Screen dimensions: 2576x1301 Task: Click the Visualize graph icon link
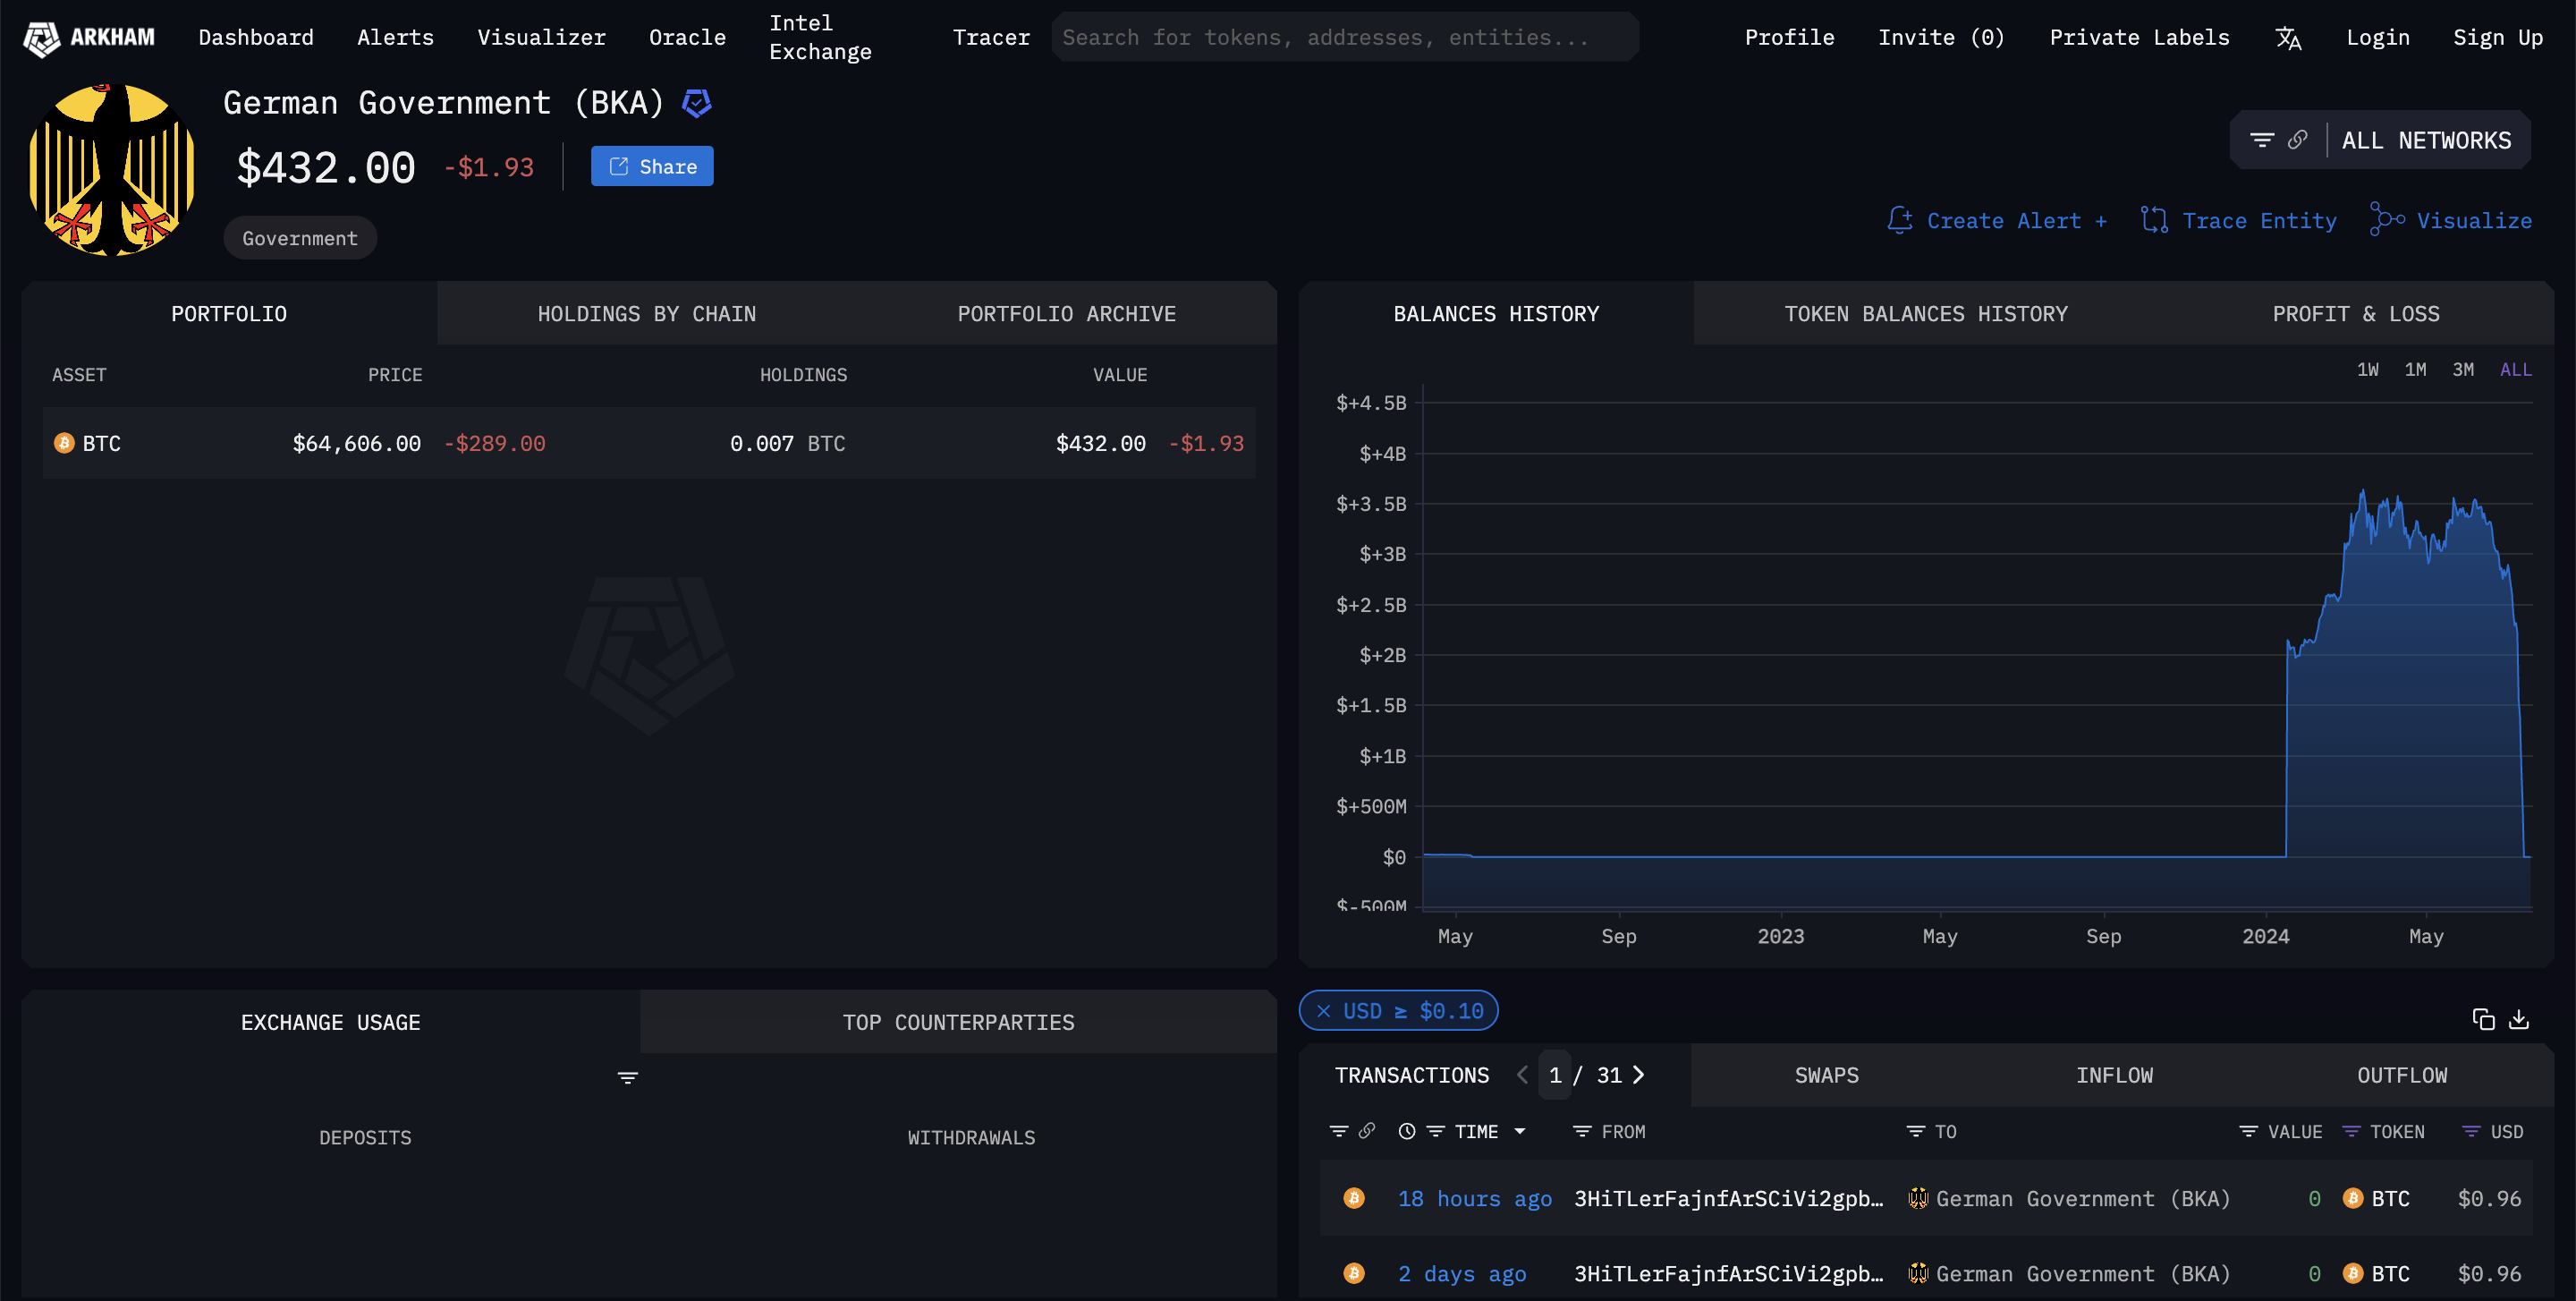2387,220
